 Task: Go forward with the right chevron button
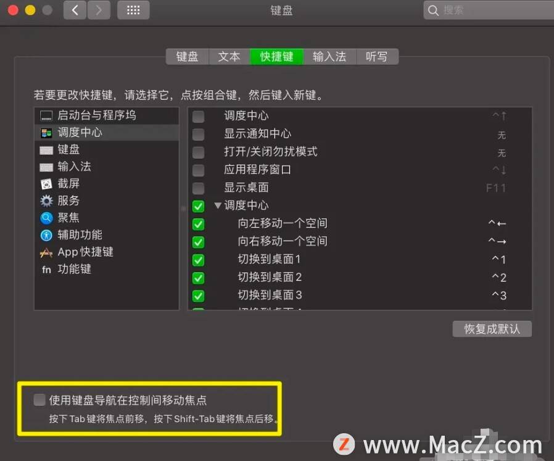(x=99, y=10)
